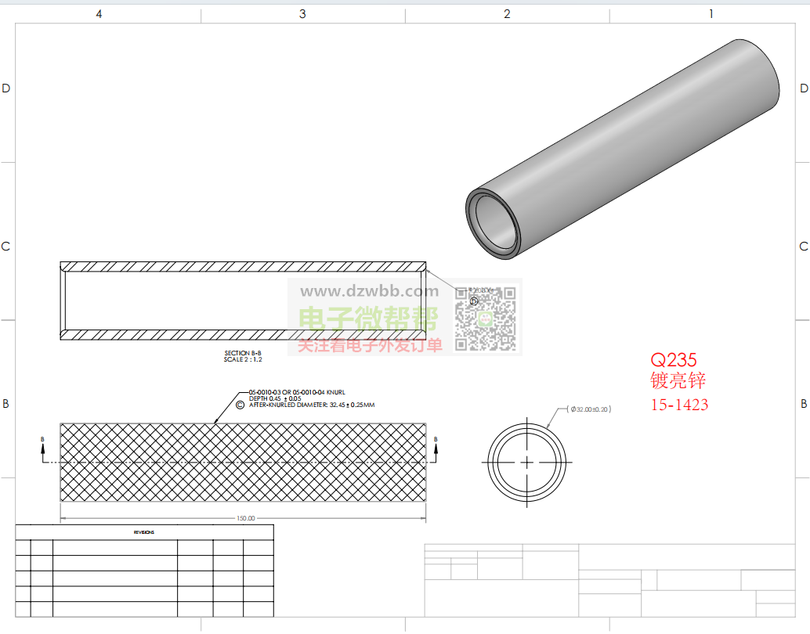Viewport: 810px width, 634px height.
Task: Open the www.dzwbb.com watermark URL
Action: tap(370, 292)
